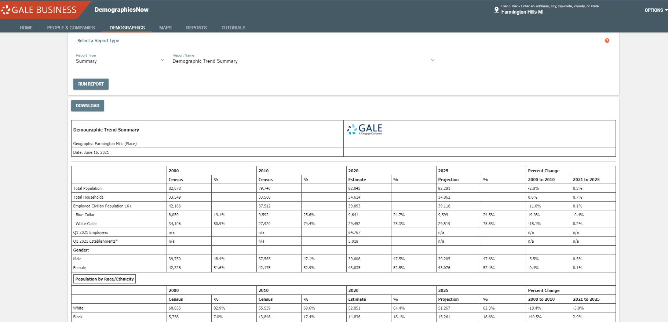668x322 pixels.
Task: Open the OPTIONS dropdown menu
Action: 656,10
